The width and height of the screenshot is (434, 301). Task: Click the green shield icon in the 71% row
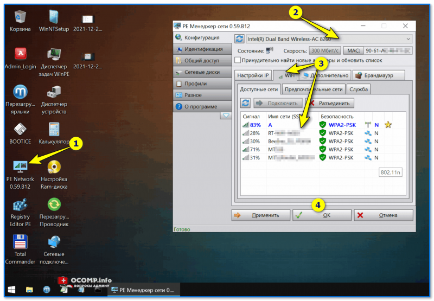click(x=322, y=149)
